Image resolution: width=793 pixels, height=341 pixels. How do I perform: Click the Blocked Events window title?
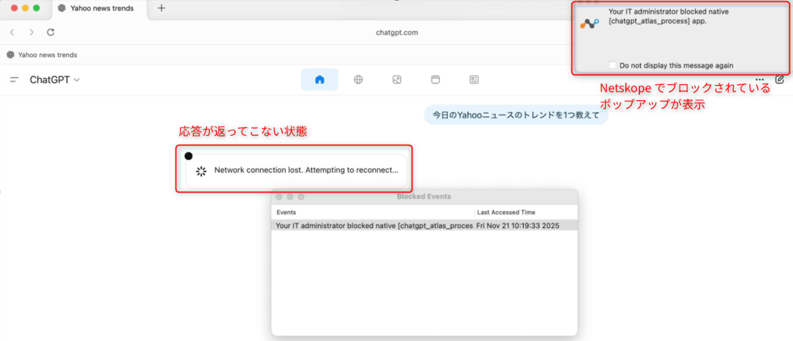coord(424,196)
